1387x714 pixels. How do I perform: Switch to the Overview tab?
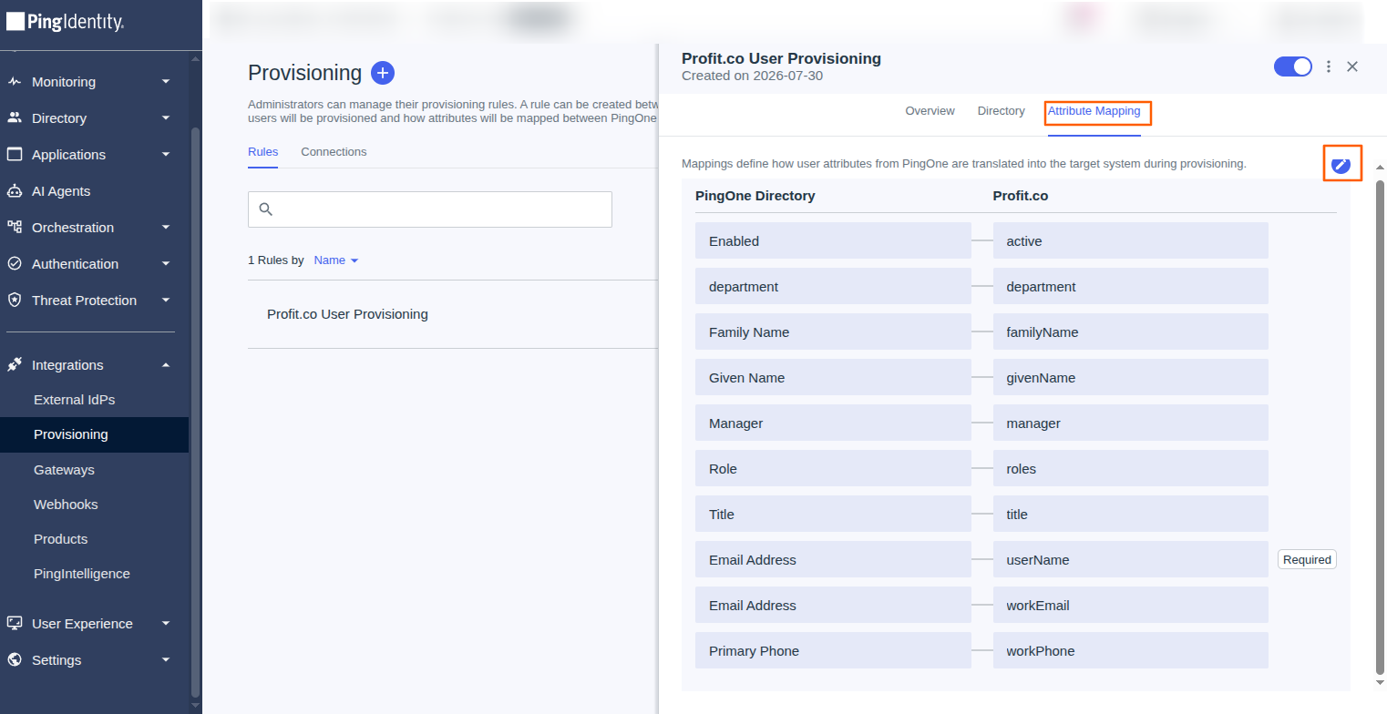click(x=930, y=111)
